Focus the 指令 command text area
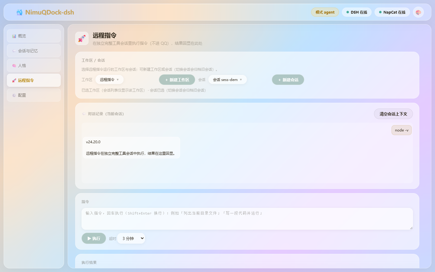This screenshot has height=272, width=435. click(x=247, y=219)
